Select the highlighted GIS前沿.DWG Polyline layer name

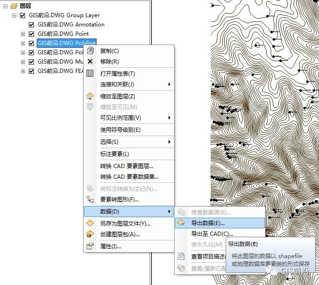pos(66,43)
